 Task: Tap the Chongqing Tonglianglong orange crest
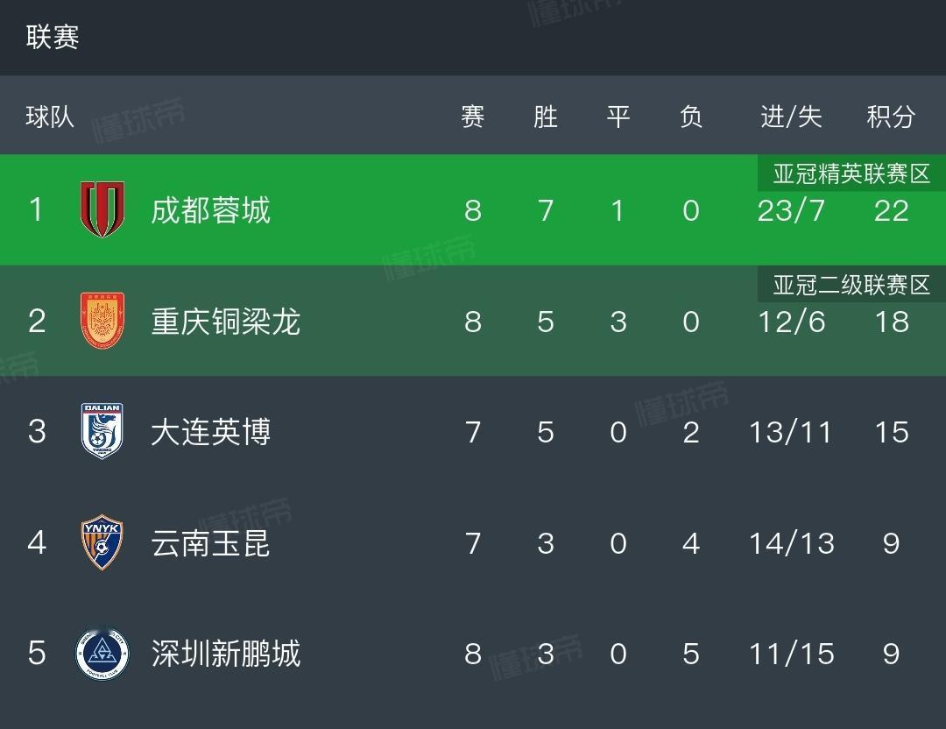point(102,321)
